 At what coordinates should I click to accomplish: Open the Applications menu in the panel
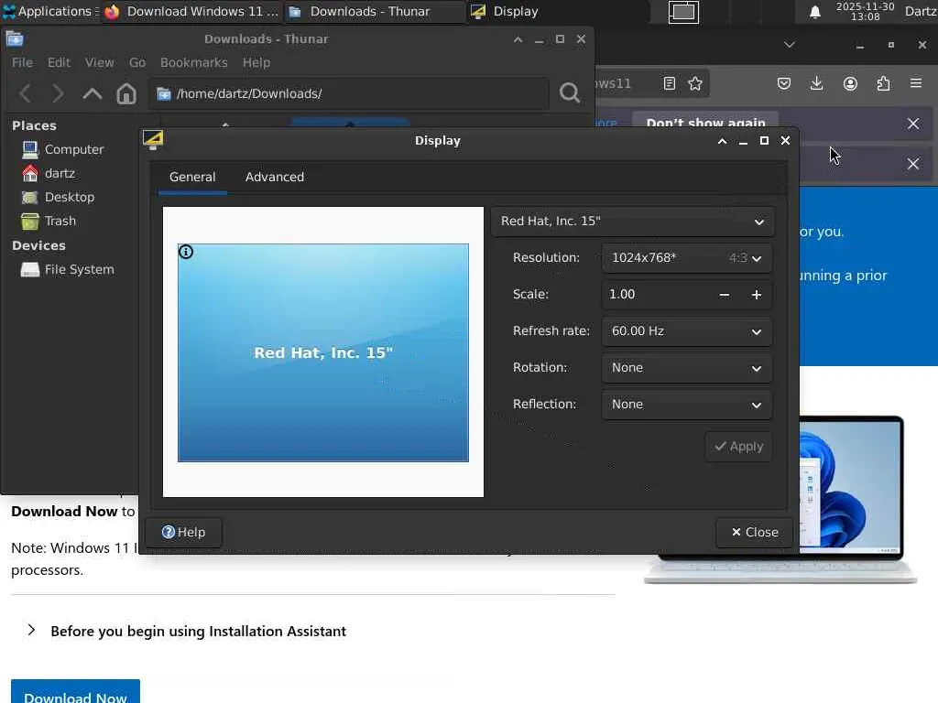[x=50, y=11]
